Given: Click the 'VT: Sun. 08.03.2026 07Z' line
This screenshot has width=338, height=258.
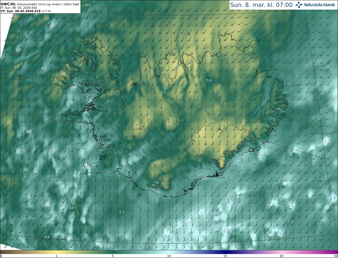Looking at the screenshot, I should coord(26,11).
